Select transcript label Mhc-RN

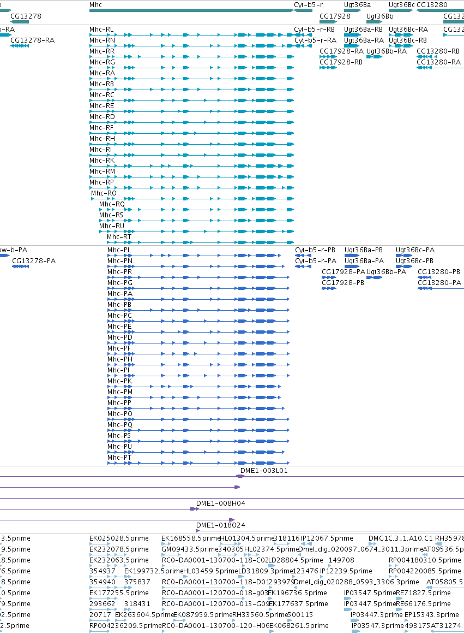coord(102,40)
